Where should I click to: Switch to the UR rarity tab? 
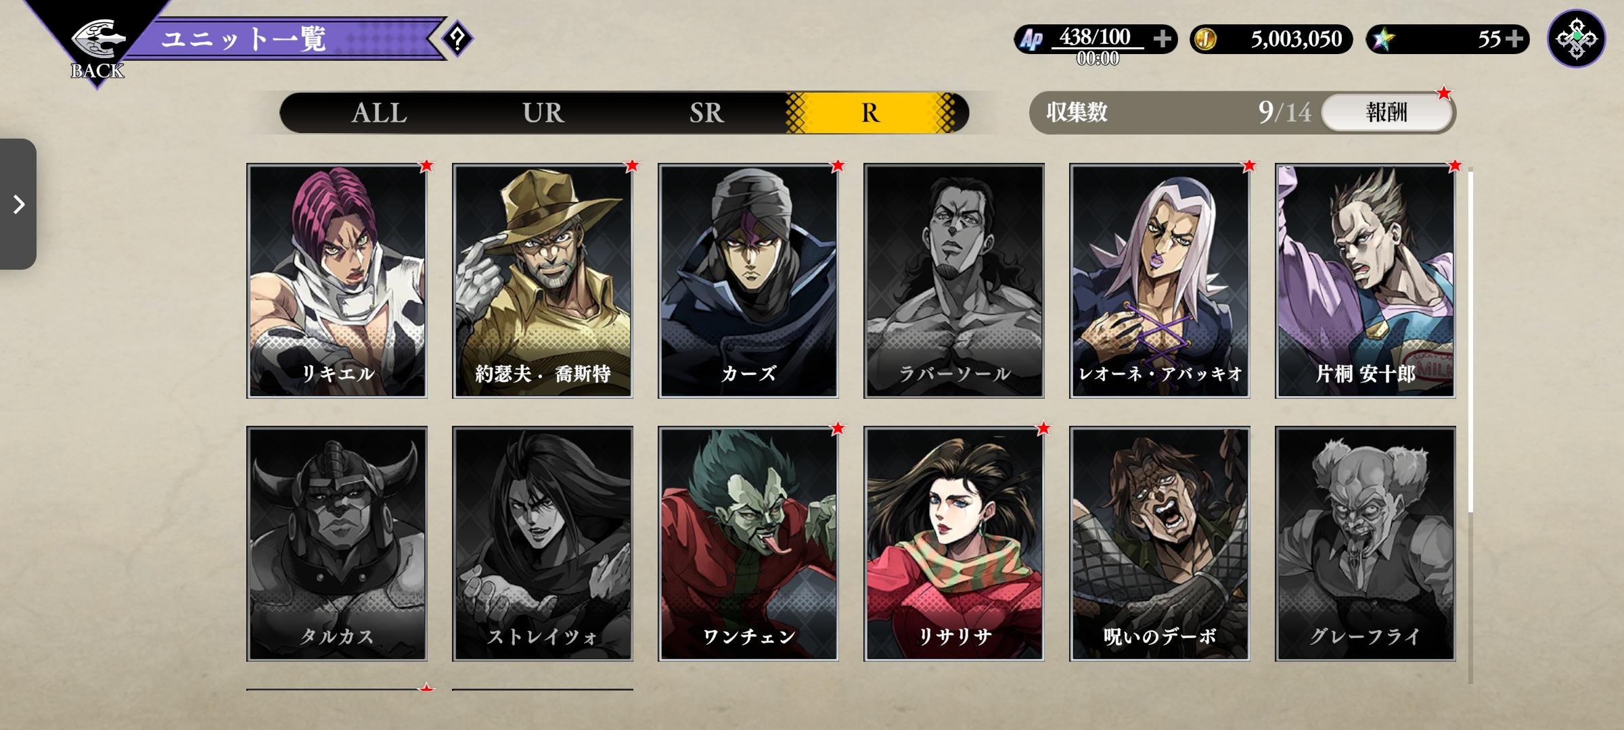543,112
